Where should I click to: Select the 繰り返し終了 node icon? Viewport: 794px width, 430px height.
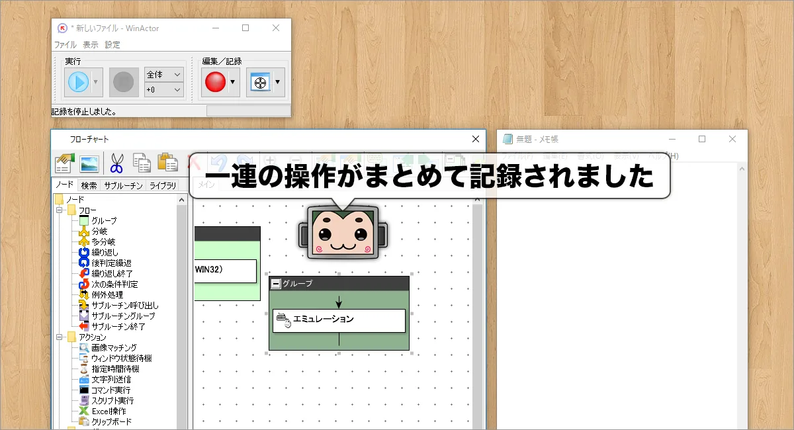(84, 273)
